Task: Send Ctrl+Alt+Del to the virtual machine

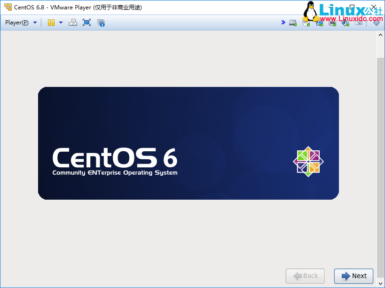Action: pyautogui.click(x=73, y=23)
